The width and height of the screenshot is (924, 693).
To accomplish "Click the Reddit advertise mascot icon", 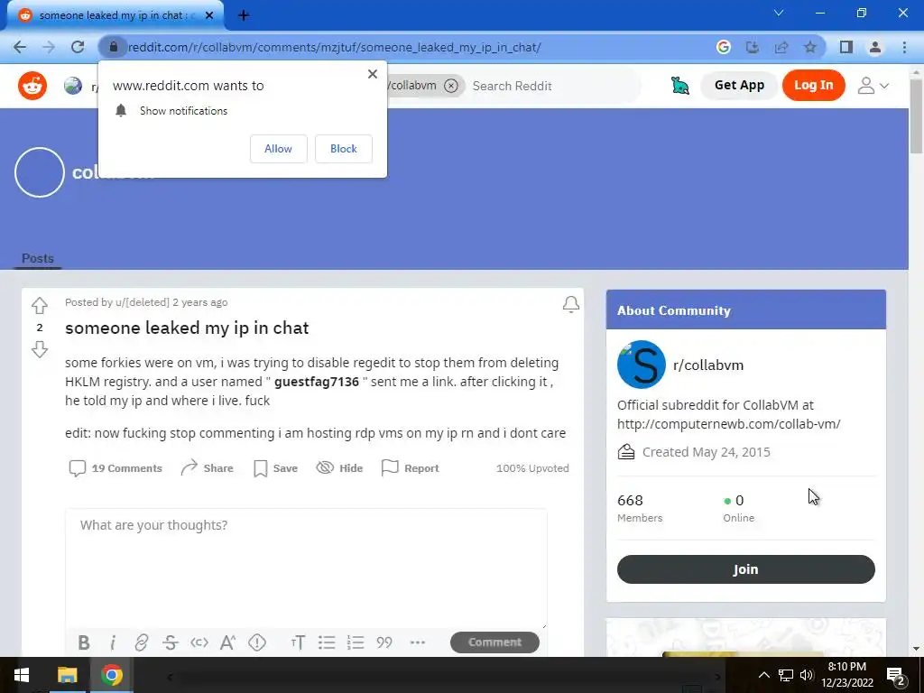I will point(680,86).
